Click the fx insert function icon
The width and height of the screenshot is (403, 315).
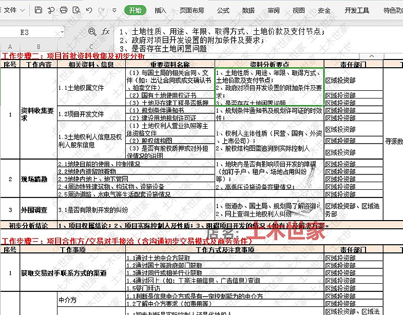[106, 32]
